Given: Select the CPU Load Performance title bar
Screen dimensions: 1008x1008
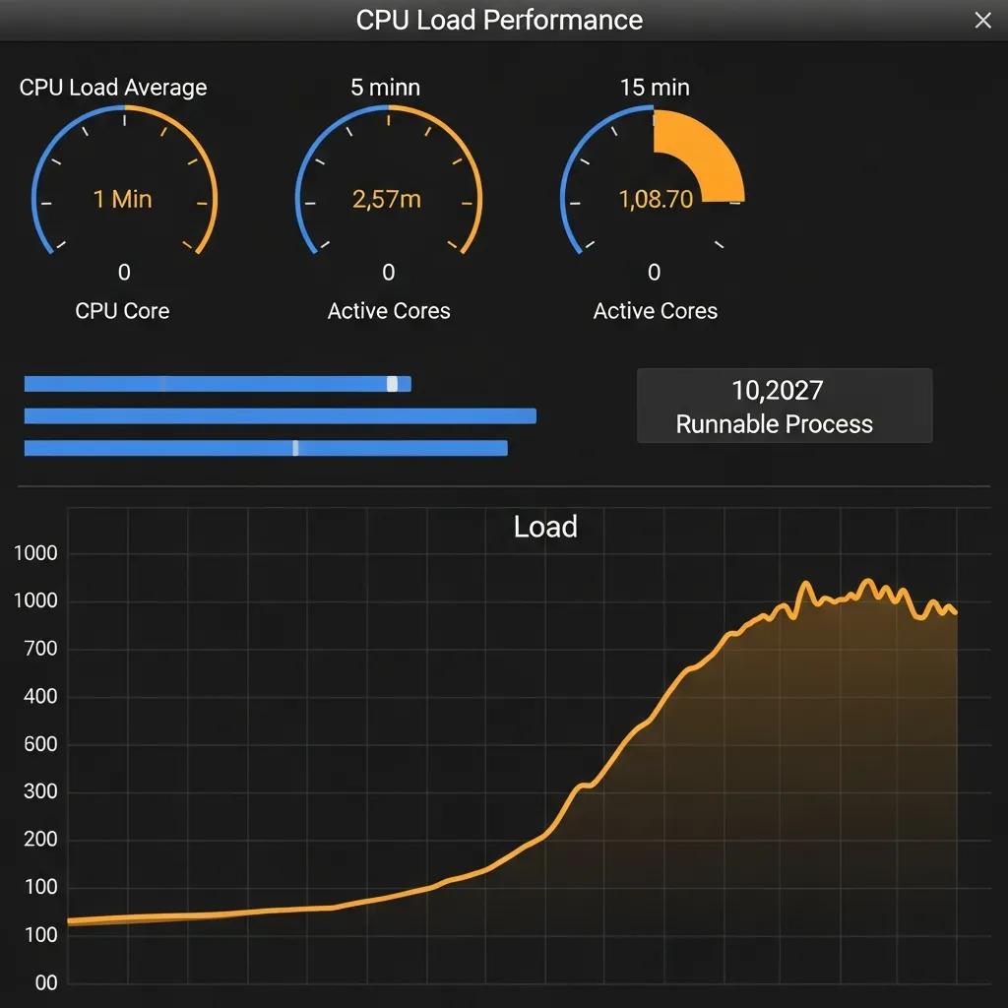Looking at the screenshot, I should coord(500,20).
